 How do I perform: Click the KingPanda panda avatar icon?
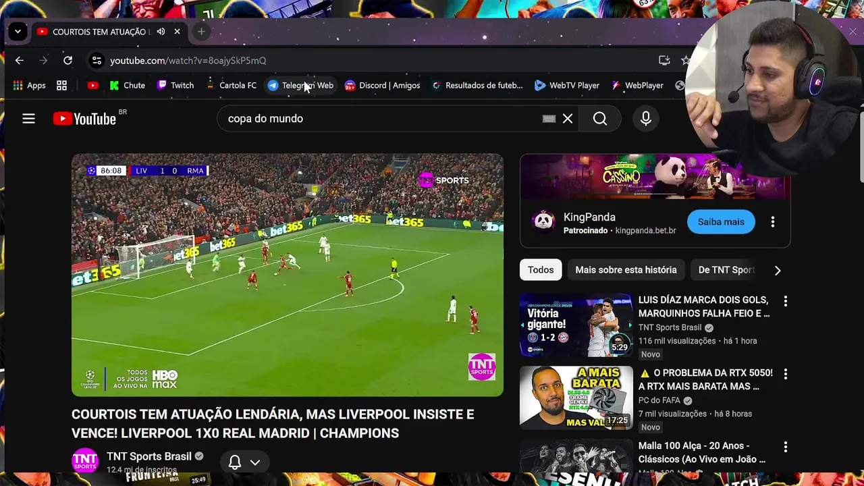click(x=543, y=221)
